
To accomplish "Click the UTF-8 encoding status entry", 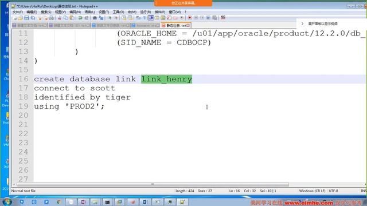I will pos(333,191).
